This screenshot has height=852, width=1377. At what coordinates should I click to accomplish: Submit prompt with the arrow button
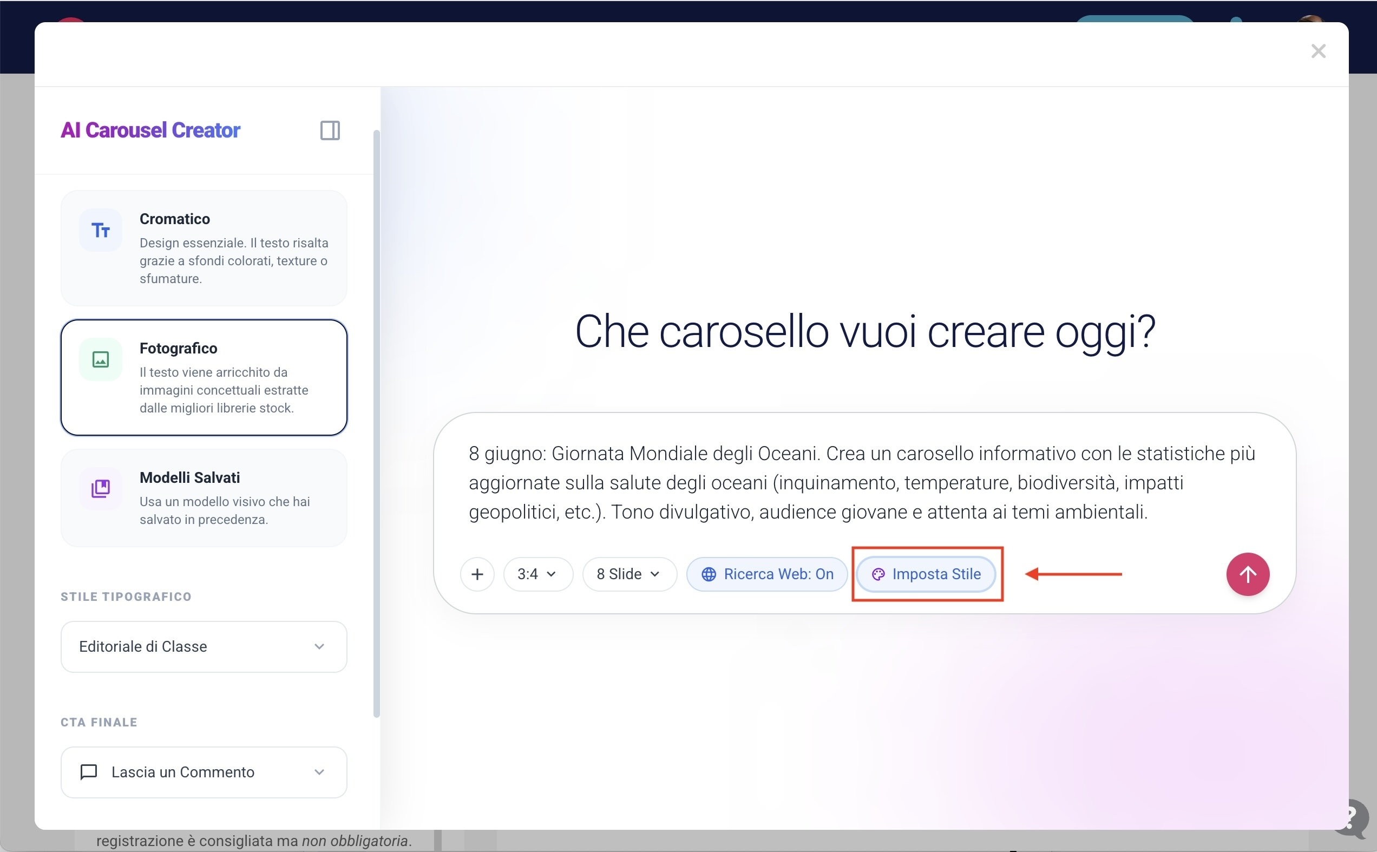[1248, 574]
